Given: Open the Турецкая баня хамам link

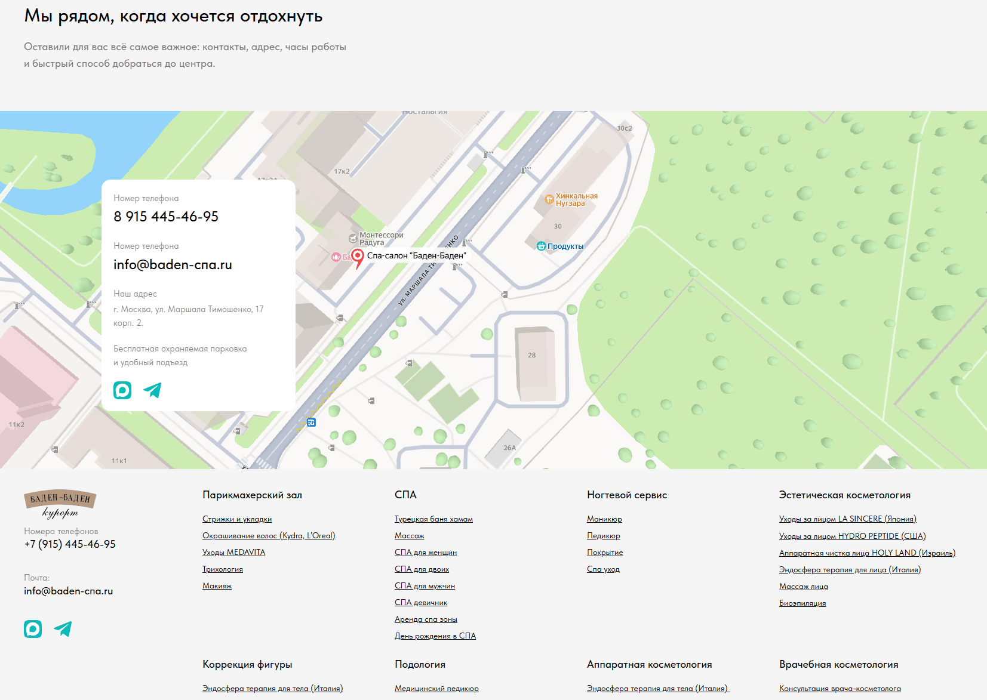Looking at the screenshot, I should (433, 519).
